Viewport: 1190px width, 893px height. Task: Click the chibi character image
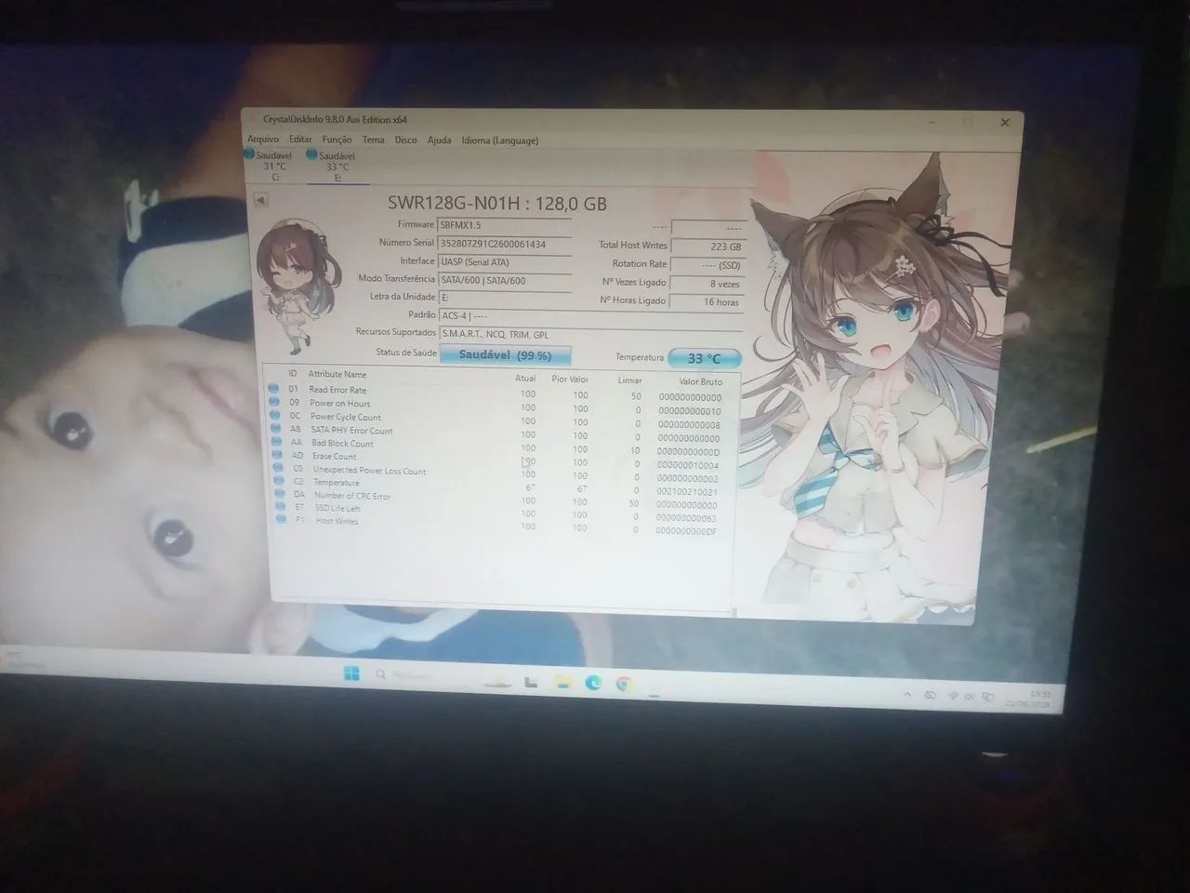[x=297, y=285]
